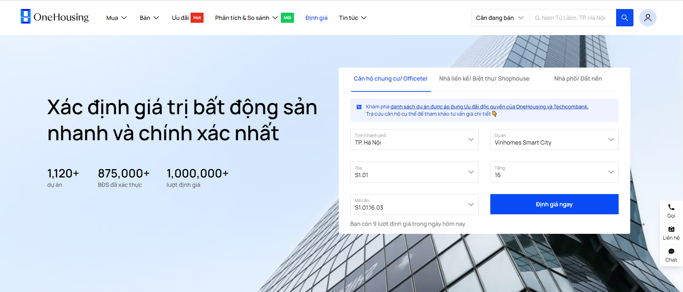683x292 pixels.
Task: Open the Tầng 16 dropdown
Action: 554,172
